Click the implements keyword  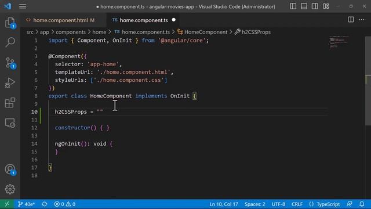point(151,96)
